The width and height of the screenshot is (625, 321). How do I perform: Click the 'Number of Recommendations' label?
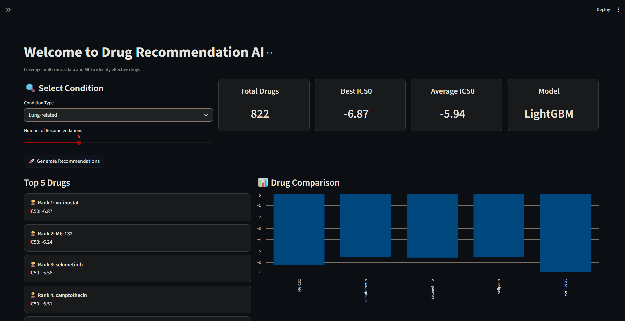click(x=53, y=131)
